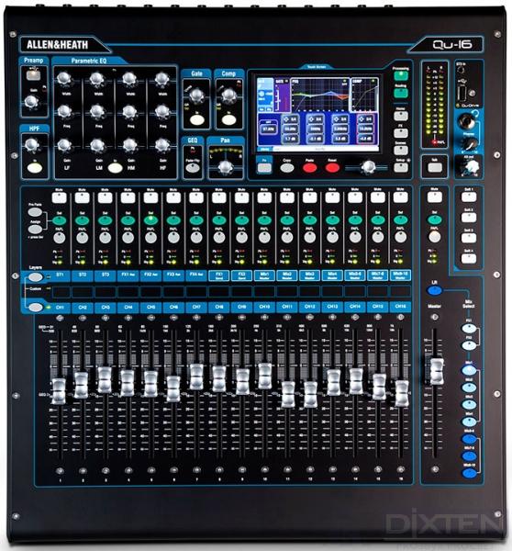Hit the red Reset key

[x=332, y=168]
